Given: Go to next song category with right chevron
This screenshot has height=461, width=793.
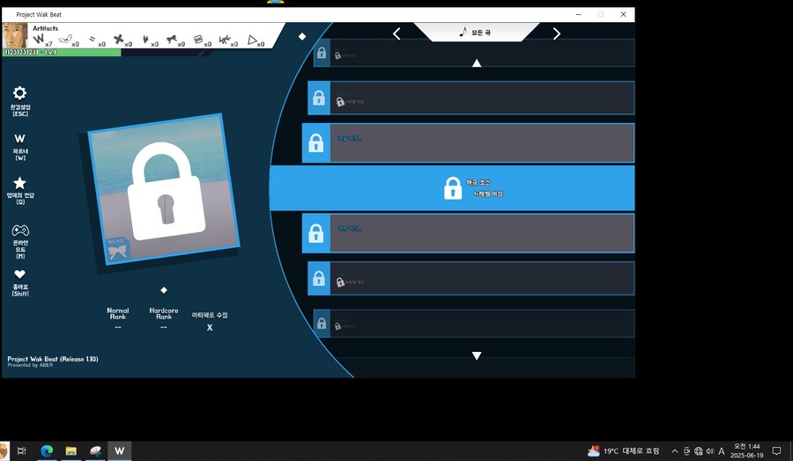Looking at the screenshot, I should [x=556, y=33].
